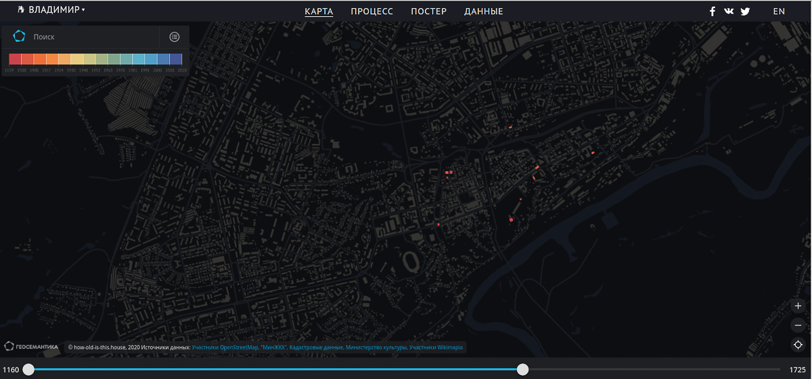The width and height of the screenshot is (812, 379).
Task: Click the blue pentagon logo in search
Action: coord(19,37)
